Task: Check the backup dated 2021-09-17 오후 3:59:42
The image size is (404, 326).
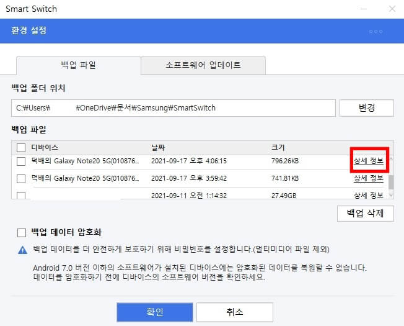Action: (x=21, y=179)
